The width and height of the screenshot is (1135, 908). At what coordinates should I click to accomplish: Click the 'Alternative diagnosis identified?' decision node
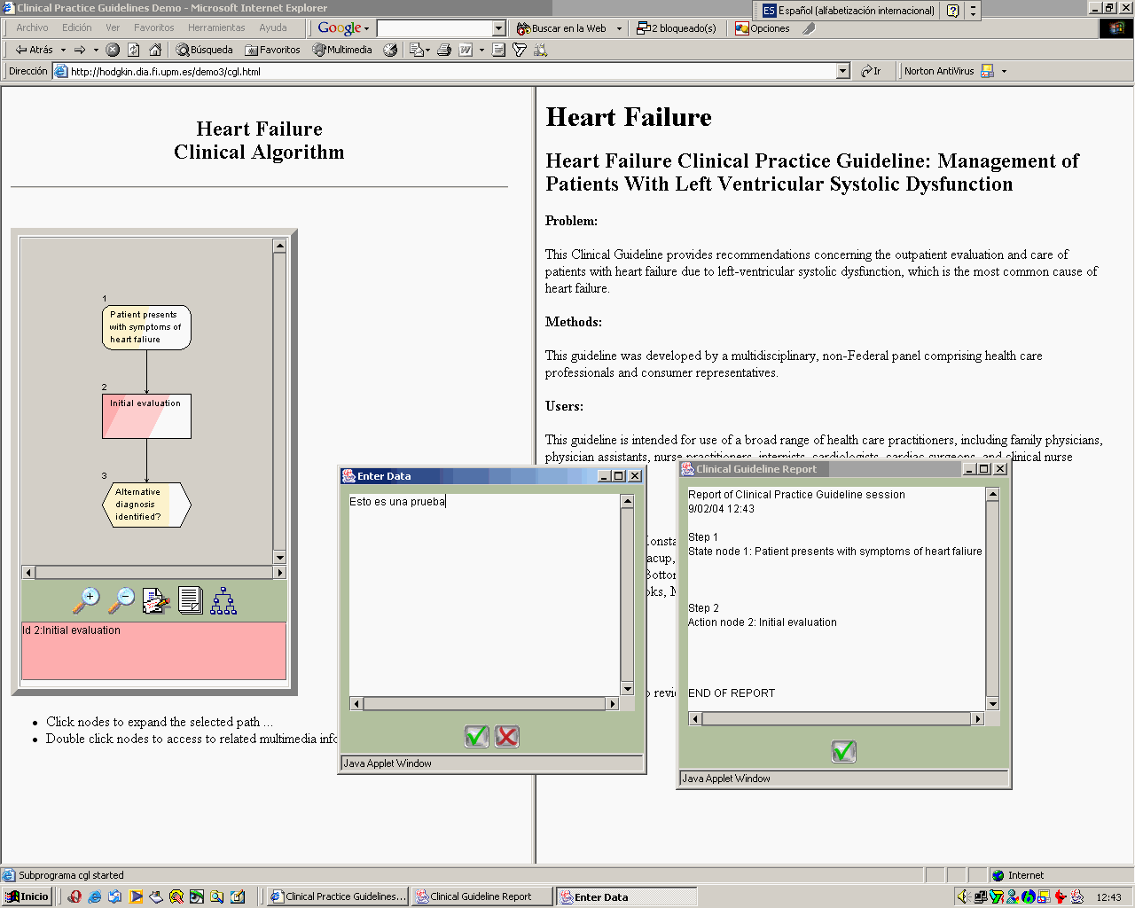146,505
